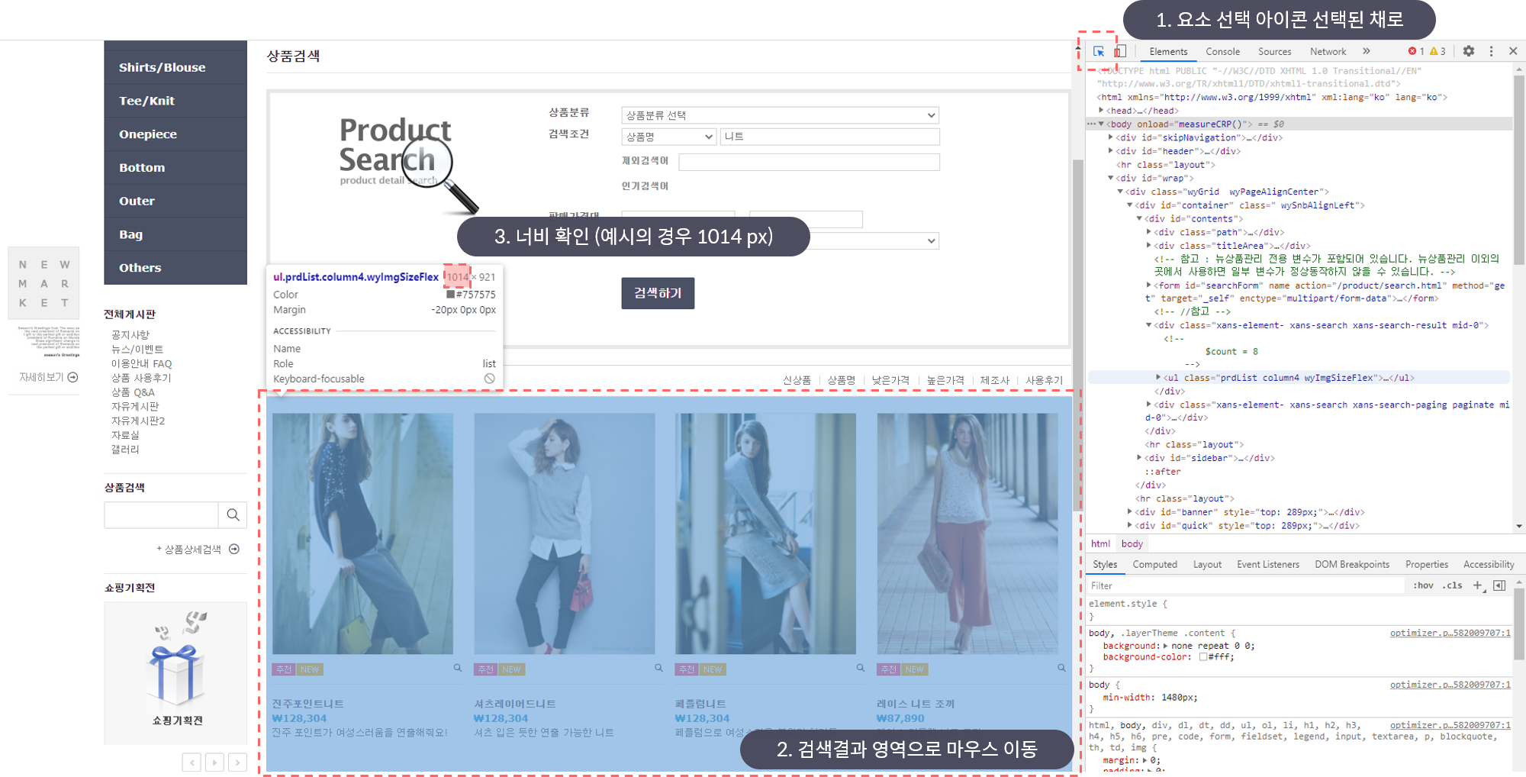Click the #fff background-color swatch
Image resolution: width=1526 pixels, height=777 pixels.
coord(1202,657)
